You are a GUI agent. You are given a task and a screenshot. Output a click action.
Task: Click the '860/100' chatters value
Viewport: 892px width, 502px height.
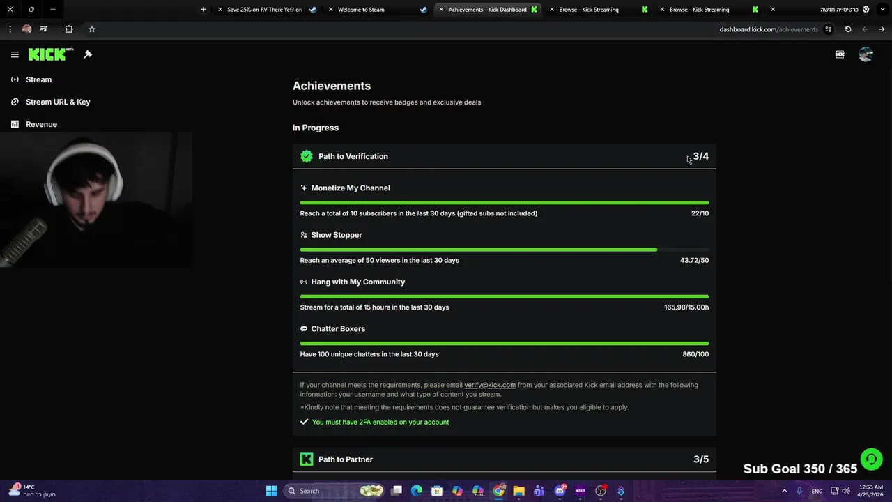(695, 354)
